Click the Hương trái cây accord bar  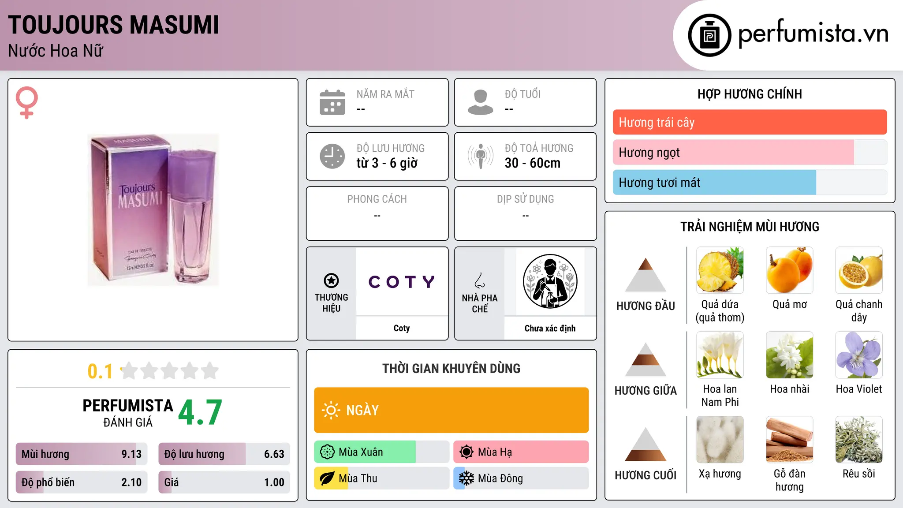(750, 122)
